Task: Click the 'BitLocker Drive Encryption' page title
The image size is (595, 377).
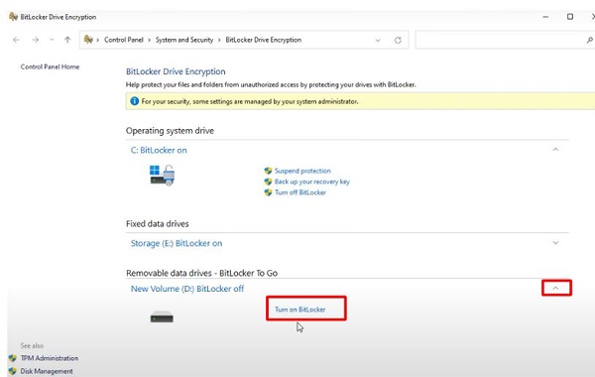Action: tap(176, 71)
